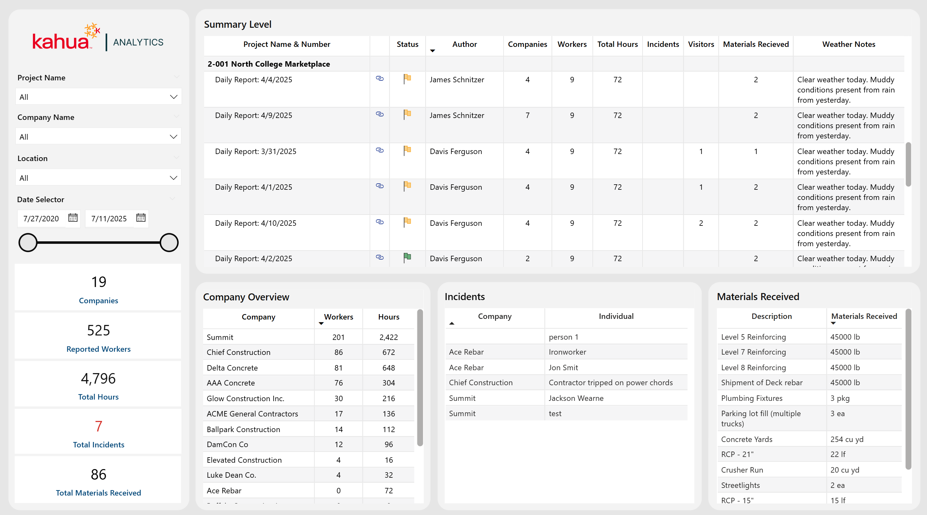Open start date calendar picker icon
927x515 pixels.
click(73, 218)
